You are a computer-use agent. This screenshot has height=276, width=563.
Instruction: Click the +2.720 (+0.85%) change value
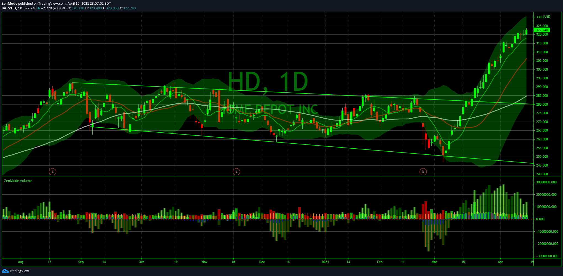54,8
